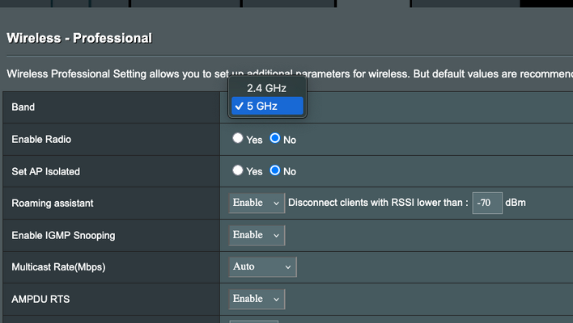The image size is (573, 323).
Task: Click the dBm unit text
Action: pyautogui.click(x=516, y=203)
